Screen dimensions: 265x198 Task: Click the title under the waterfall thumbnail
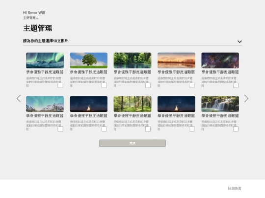220,116
